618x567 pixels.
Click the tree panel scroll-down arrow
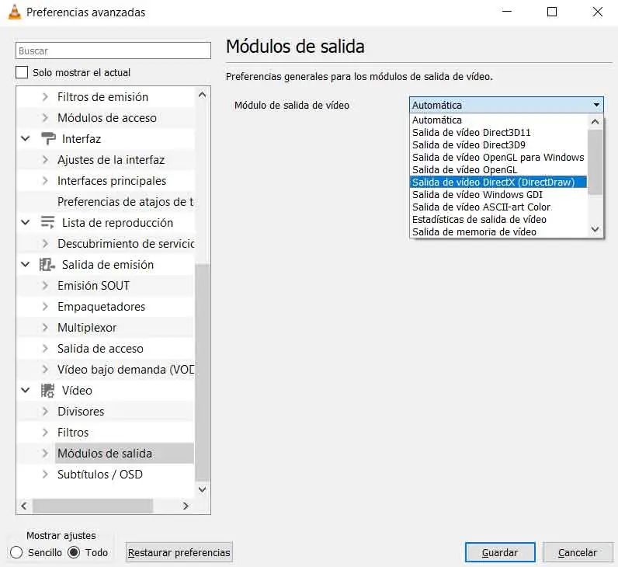[202, 489]
